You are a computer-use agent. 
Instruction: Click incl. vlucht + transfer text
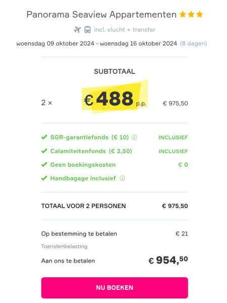coord(125,30)
